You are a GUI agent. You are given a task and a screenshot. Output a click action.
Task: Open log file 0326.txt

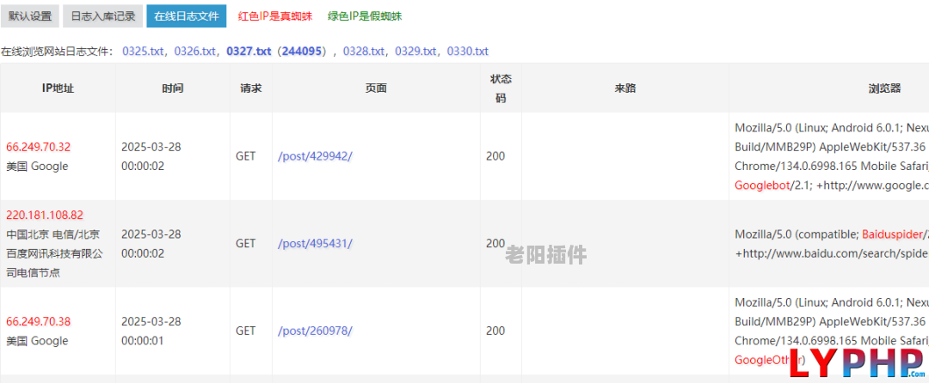[x=195, y=52]
